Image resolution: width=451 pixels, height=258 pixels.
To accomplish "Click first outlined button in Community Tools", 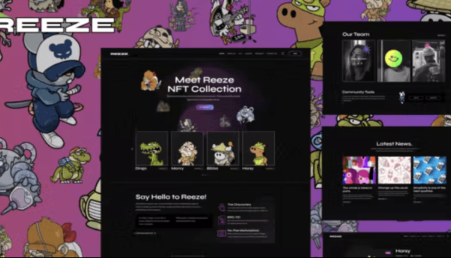I will pyautogui.click(x=416, y=98).
